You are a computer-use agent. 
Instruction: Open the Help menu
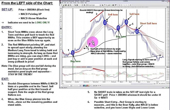click(x=85, y=3)
